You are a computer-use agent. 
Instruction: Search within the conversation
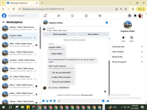coord(131,38)
